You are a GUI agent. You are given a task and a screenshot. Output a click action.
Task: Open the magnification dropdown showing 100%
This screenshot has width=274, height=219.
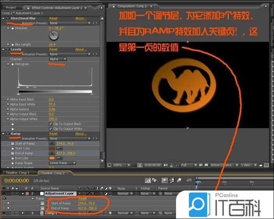coord(122,165)
